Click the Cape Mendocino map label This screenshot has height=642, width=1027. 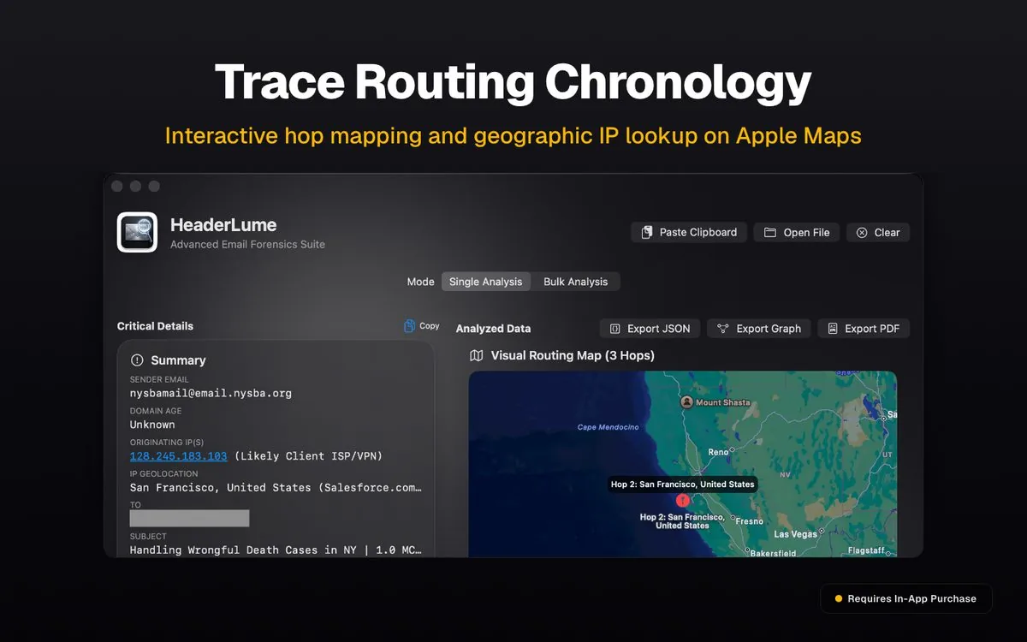coord(607,427)
